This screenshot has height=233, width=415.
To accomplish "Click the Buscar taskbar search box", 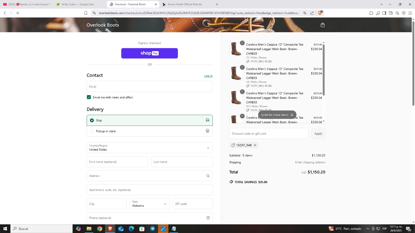I will pyautogui.click(x=41, y=229).
